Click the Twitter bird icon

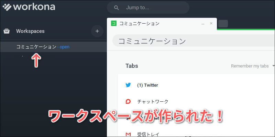coord(128,85)
